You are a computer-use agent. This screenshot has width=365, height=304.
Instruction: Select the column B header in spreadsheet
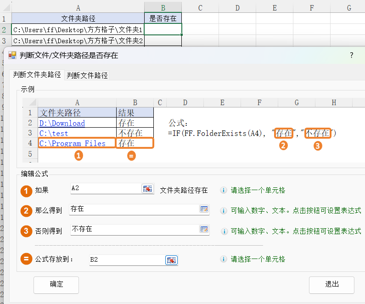click(163, 8)
